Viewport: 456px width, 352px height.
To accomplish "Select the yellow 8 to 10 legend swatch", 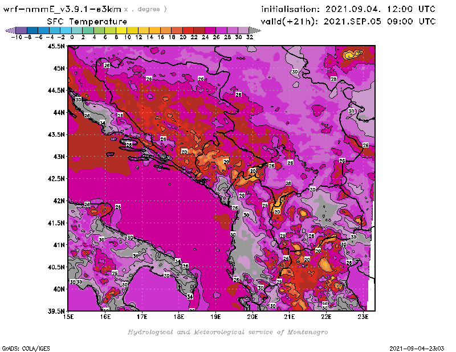I will point(121,30).
